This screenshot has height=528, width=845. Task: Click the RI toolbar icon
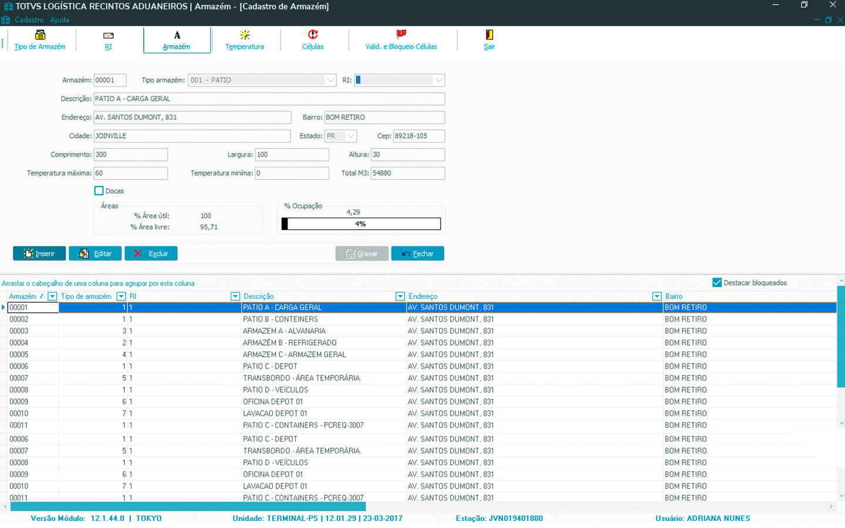click(x=108, y=36)
